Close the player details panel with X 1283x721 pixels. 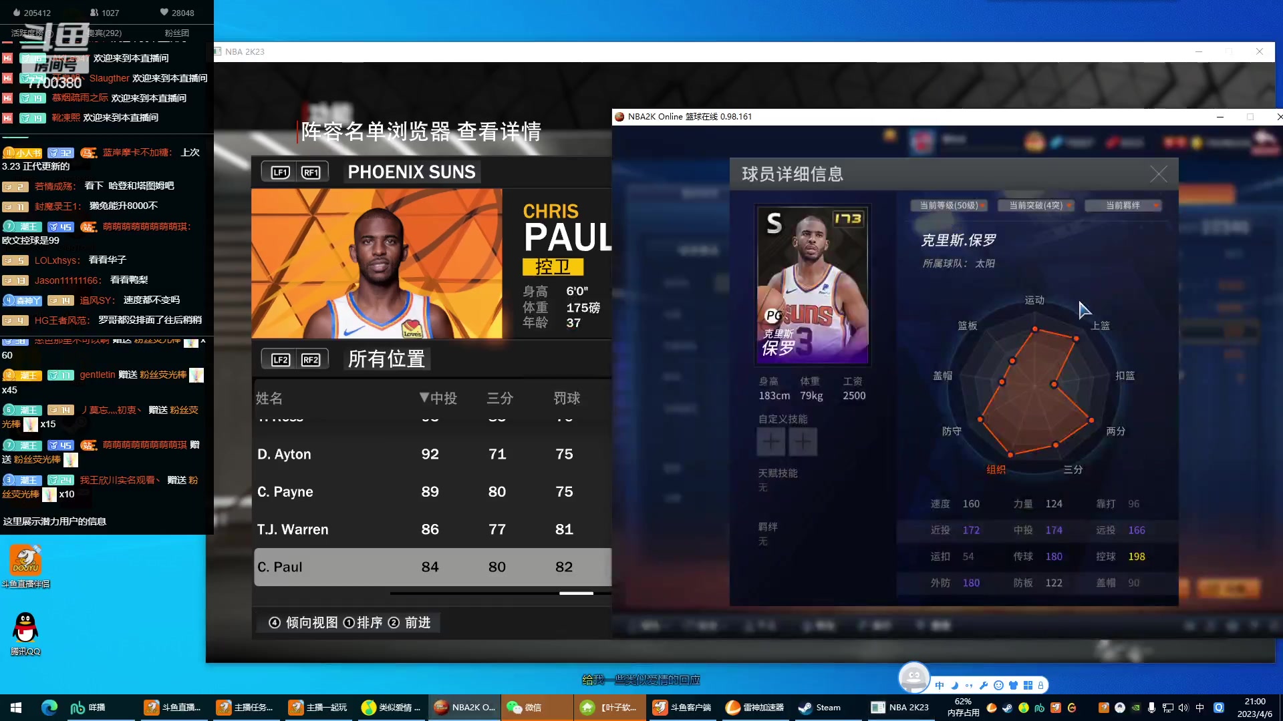pos(1159,174)
